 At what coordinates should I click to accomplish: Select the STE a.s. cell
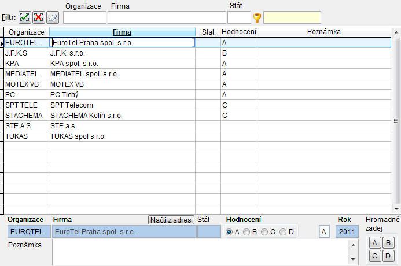[x=122, y=126]
